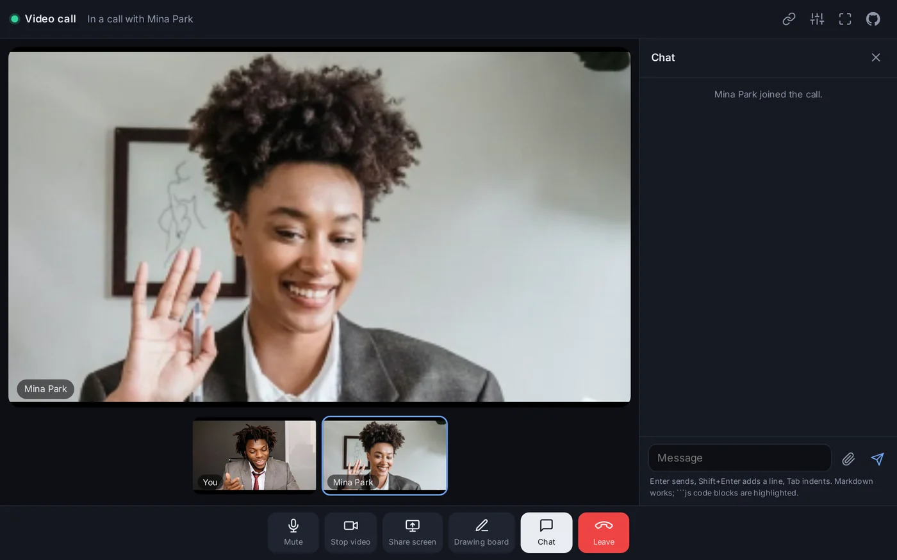Open the Drawing board

481,532
